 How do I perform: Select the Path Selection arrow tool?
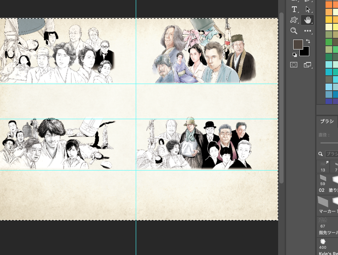click(x=308, y=9)
